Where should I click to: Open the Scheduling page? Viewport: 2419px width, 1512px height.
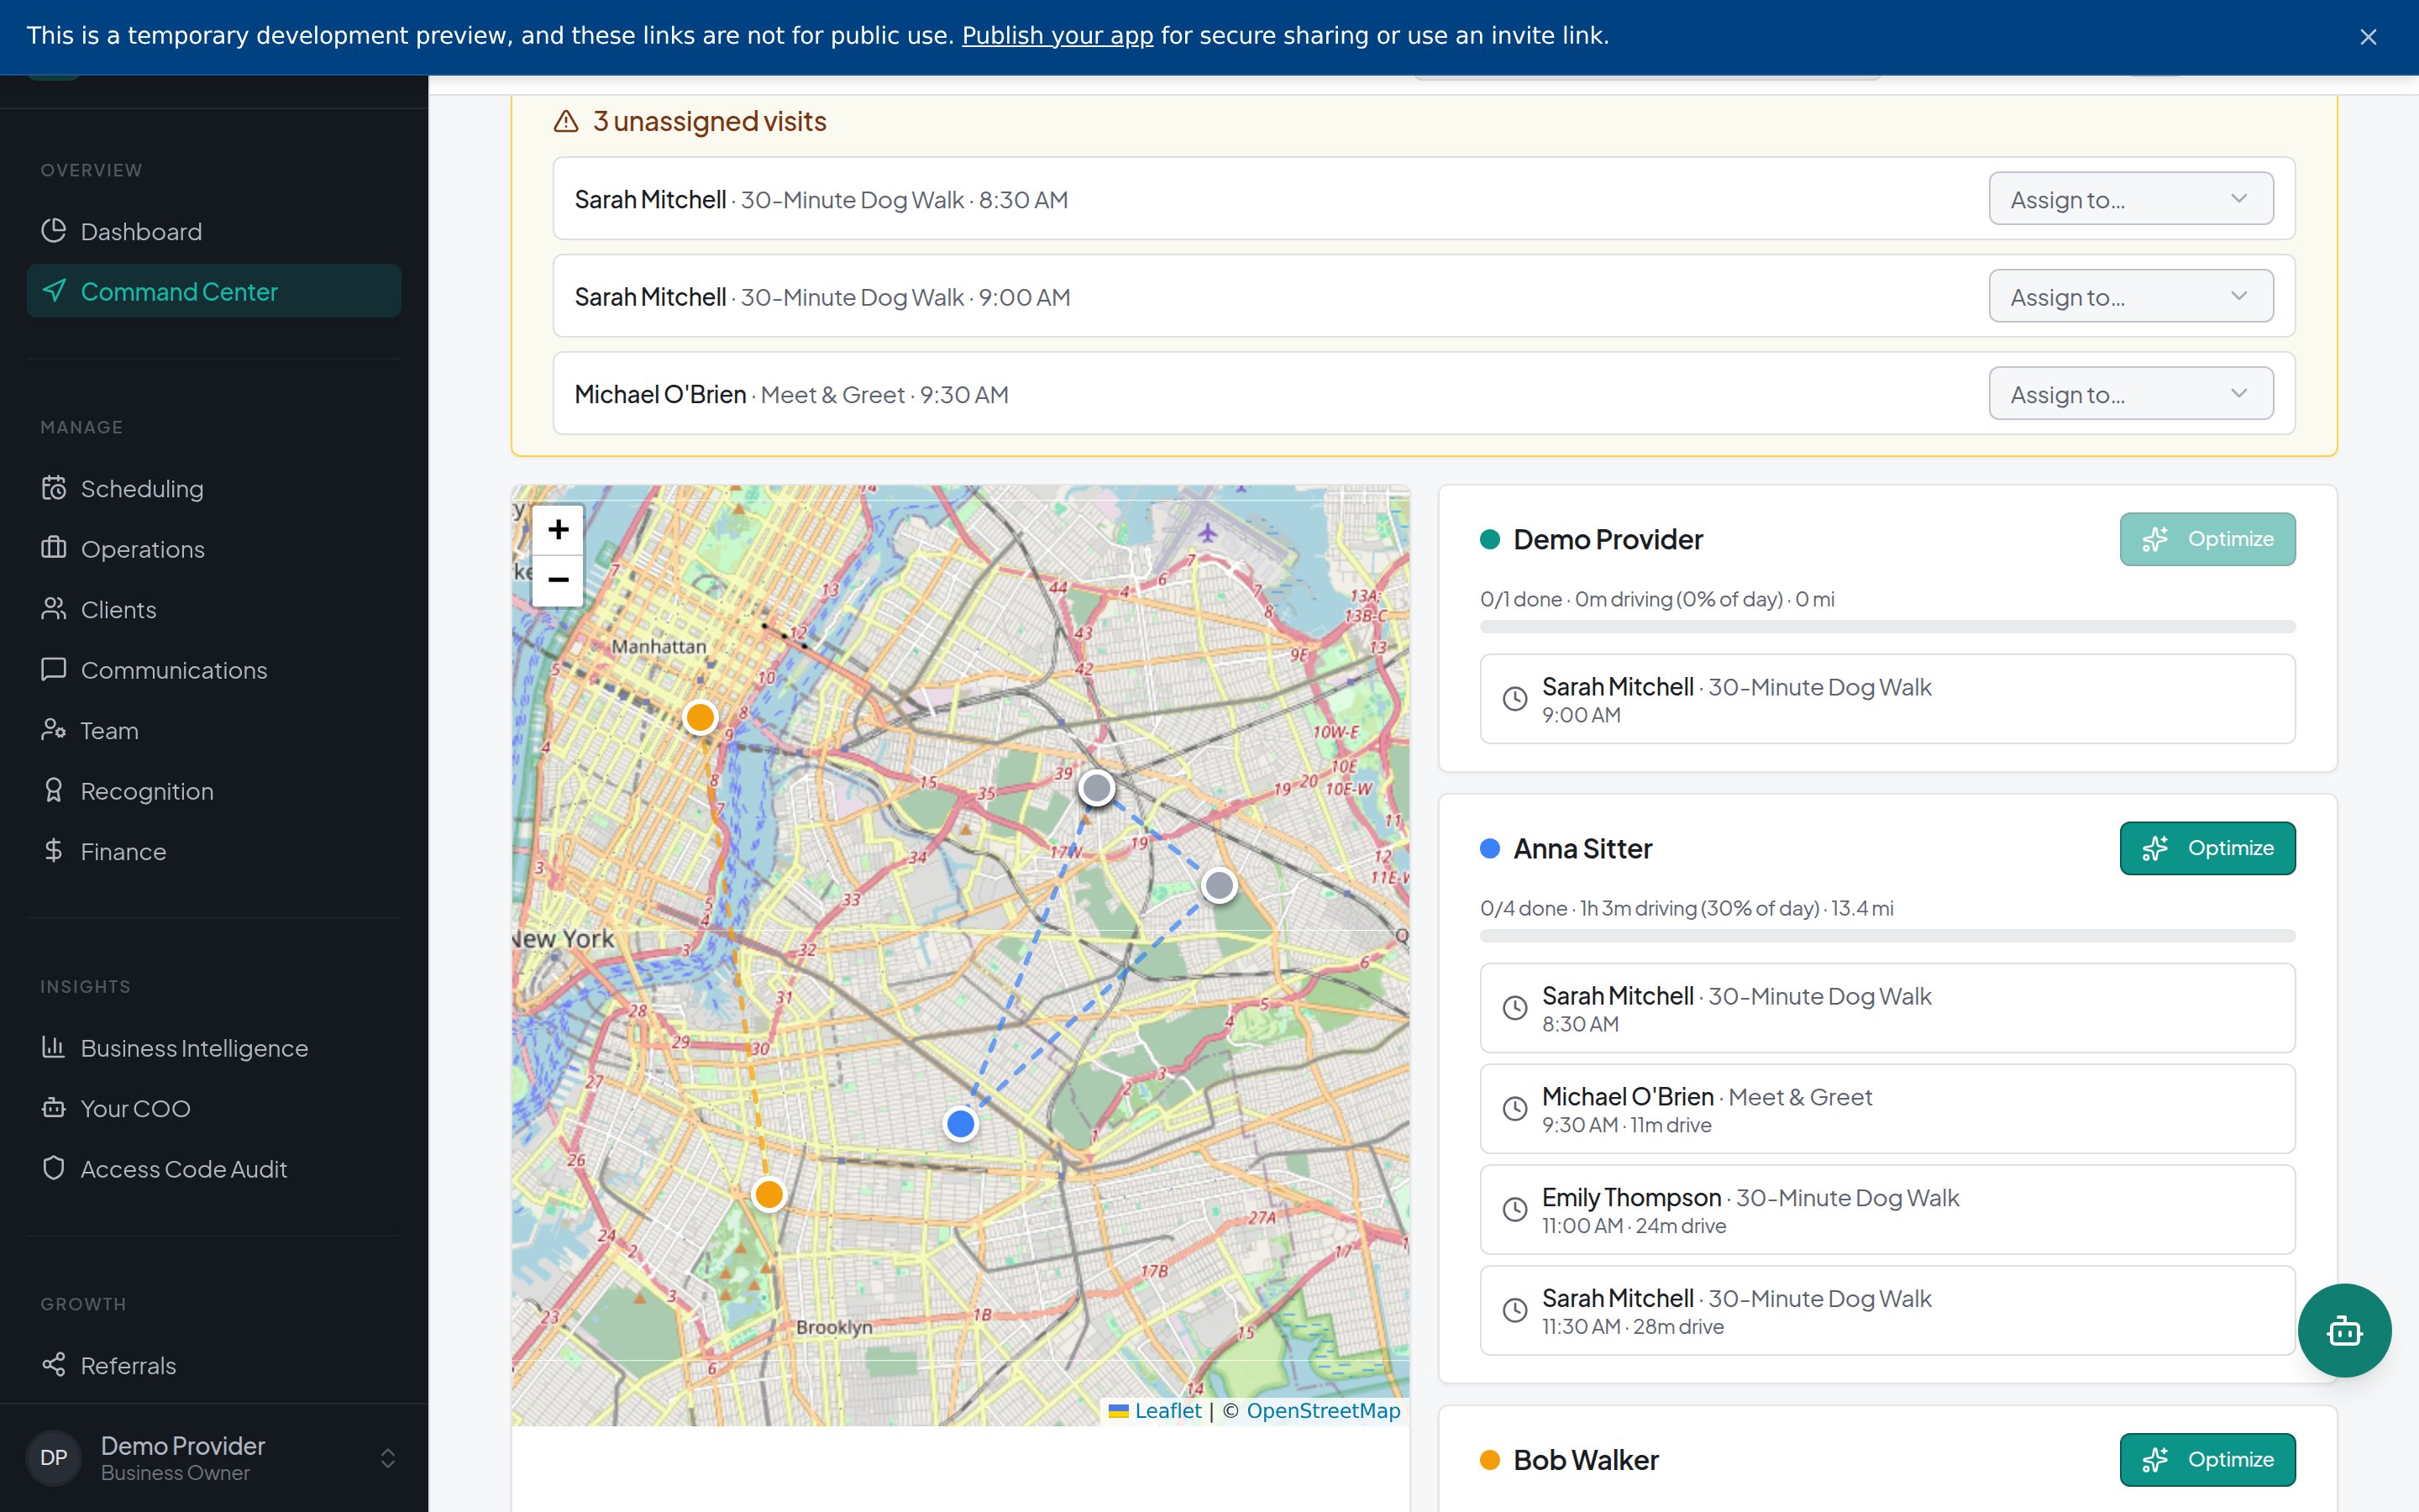click(x=214, y=488)
